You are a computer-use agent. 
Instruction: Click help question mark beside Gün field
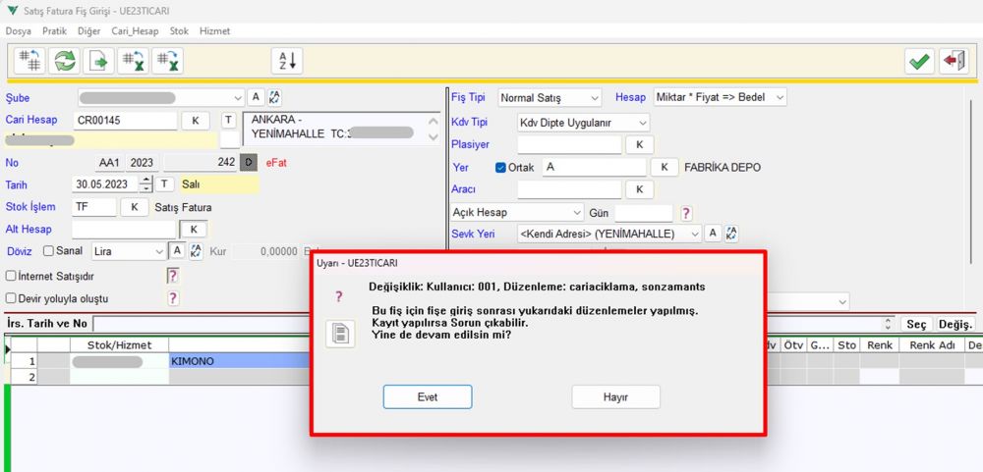coord(686,213)
